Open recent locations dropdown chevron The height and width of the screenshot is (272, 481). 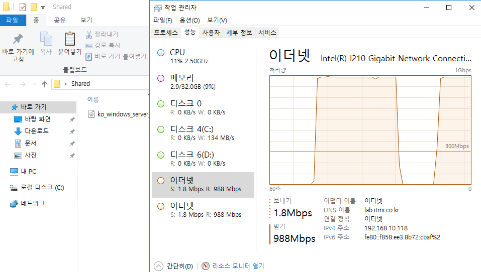(34, 84)
